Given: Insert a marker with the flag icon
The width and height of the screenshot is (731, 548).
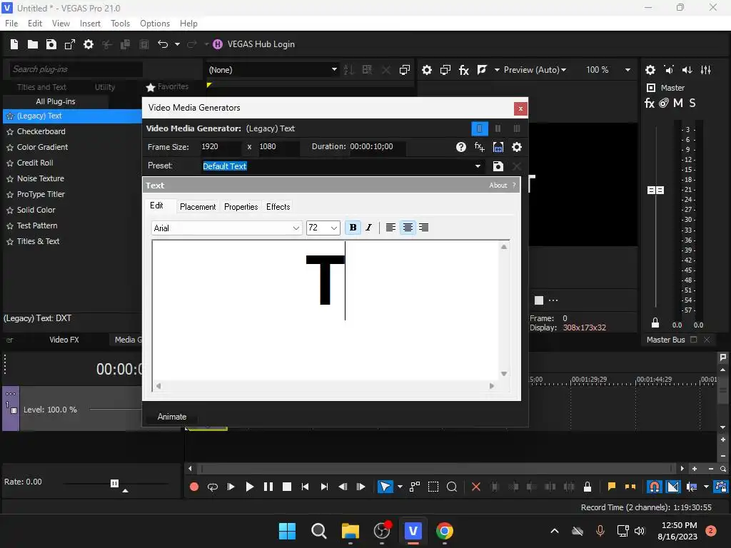Looking at the screenshot, I should 612,487.
